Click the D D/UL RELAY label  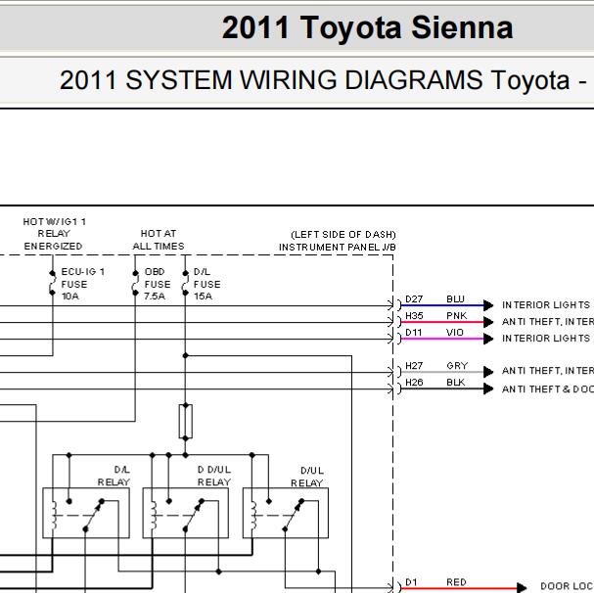(x=214, y=476)
